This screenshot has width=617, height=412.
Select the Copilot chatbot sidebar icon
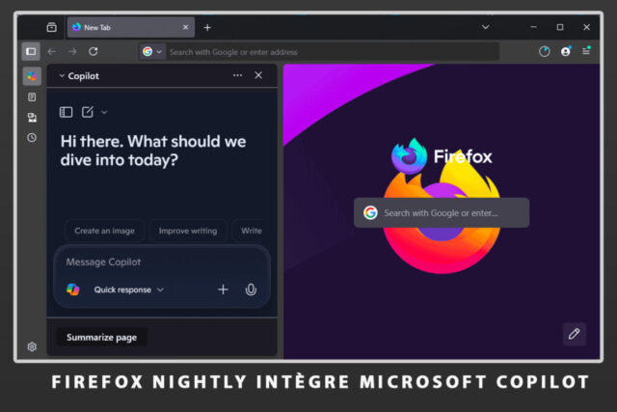32,76
